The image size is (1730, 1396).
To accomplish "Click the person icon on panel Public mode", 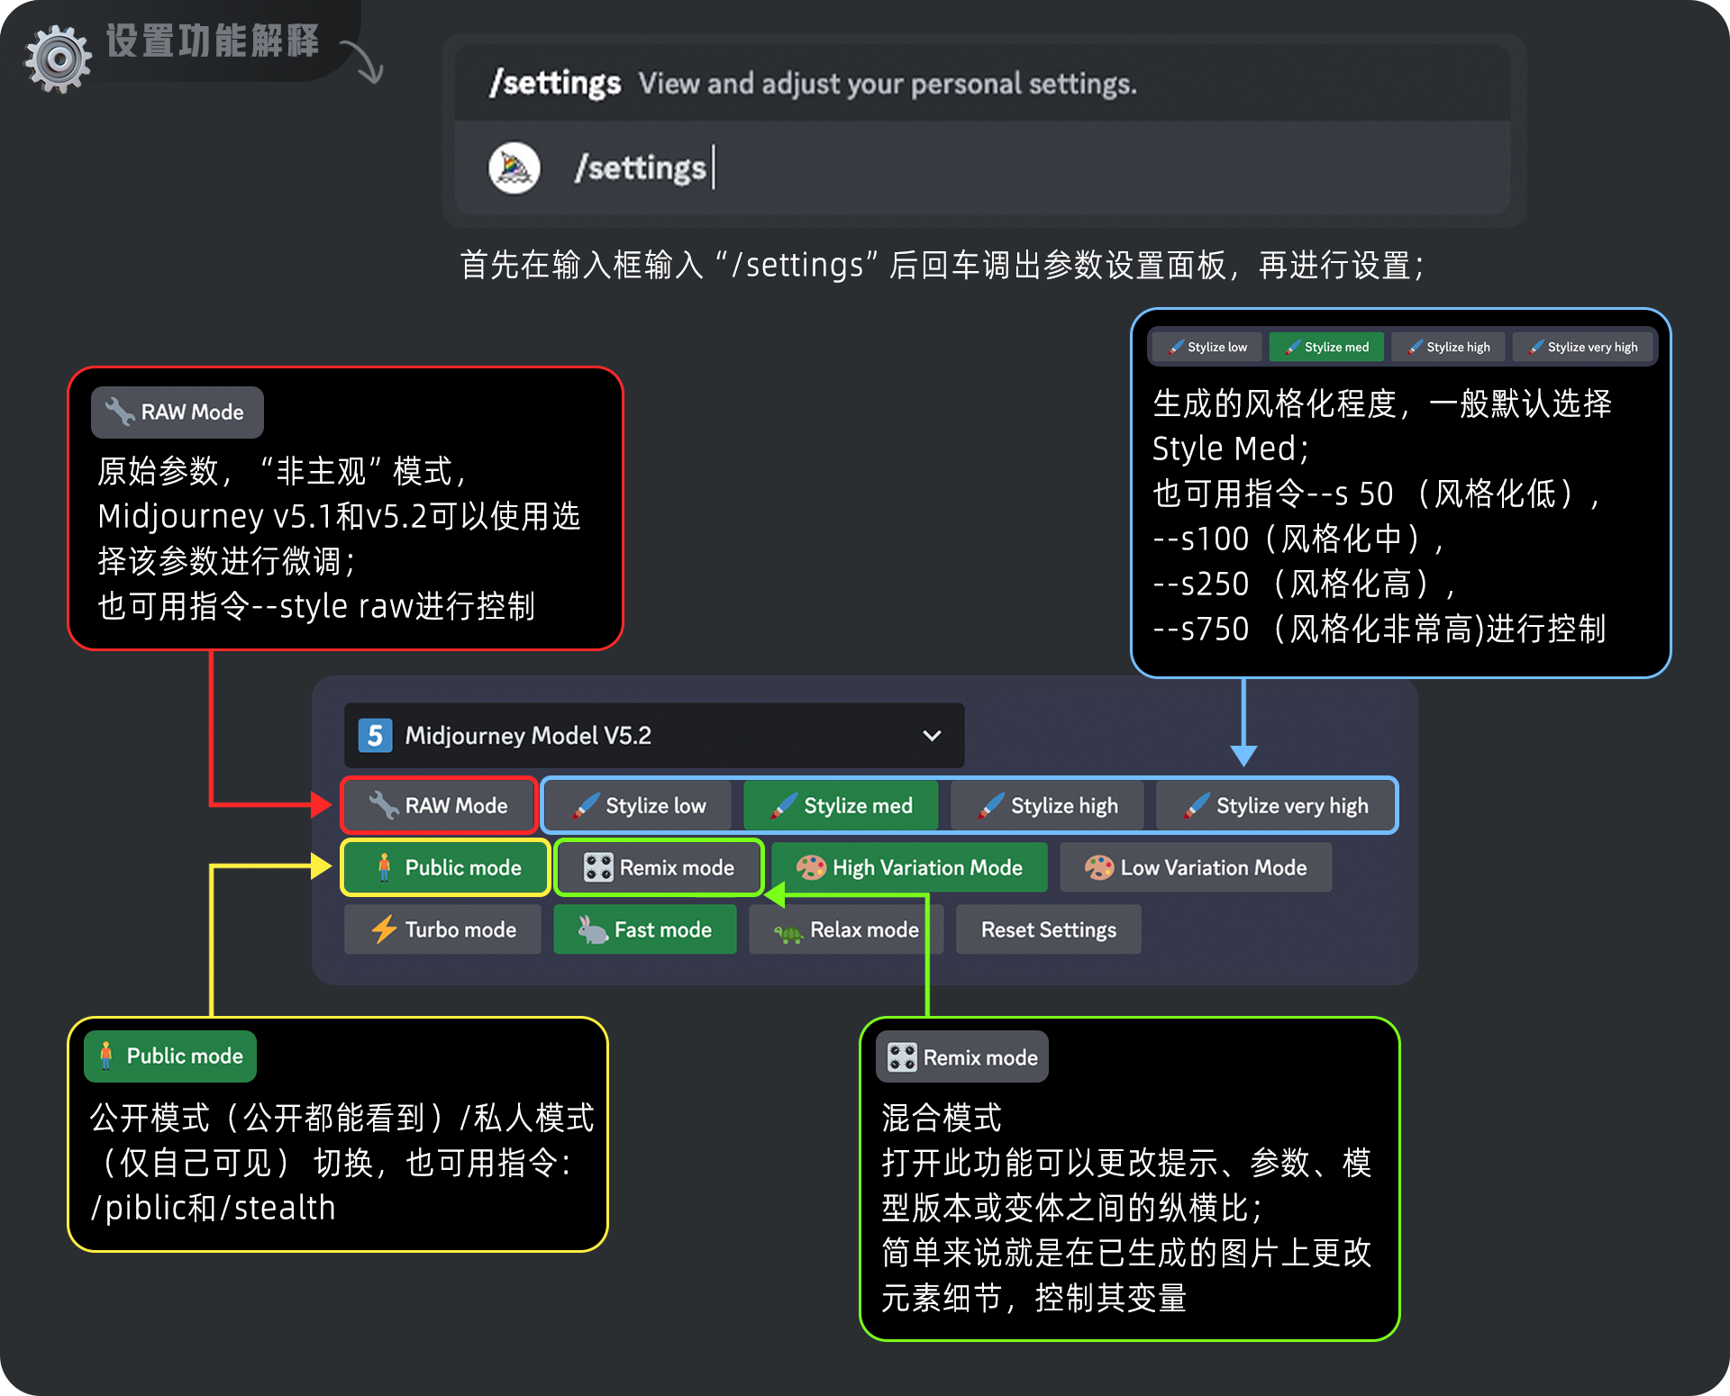I will point(384,866).
